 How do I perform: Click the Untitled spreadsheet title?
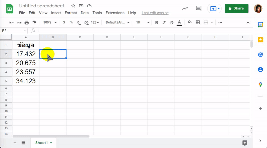click(x=42, y=6)
